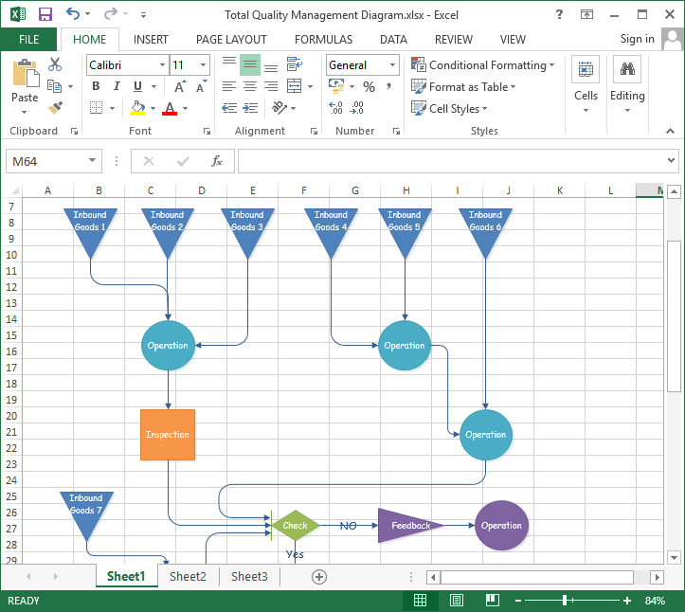Screen dimensions: 685x612
Task: Click the Cut scissors icon
Action: (55, 64)
